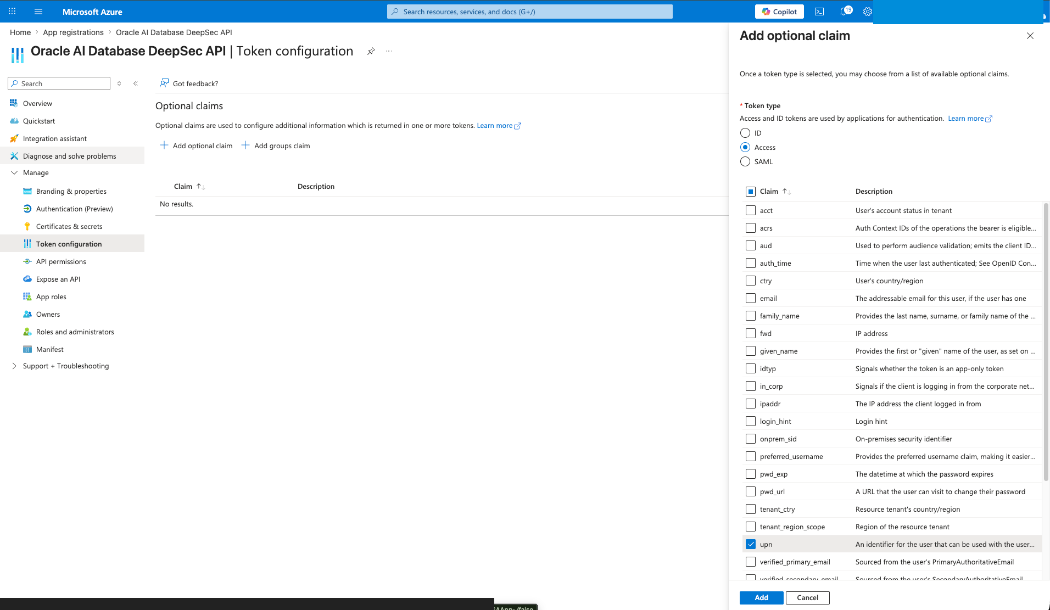Focus the sidebar Search field
The width and height of the screenshot is (1050, 610).
(59, 83)
